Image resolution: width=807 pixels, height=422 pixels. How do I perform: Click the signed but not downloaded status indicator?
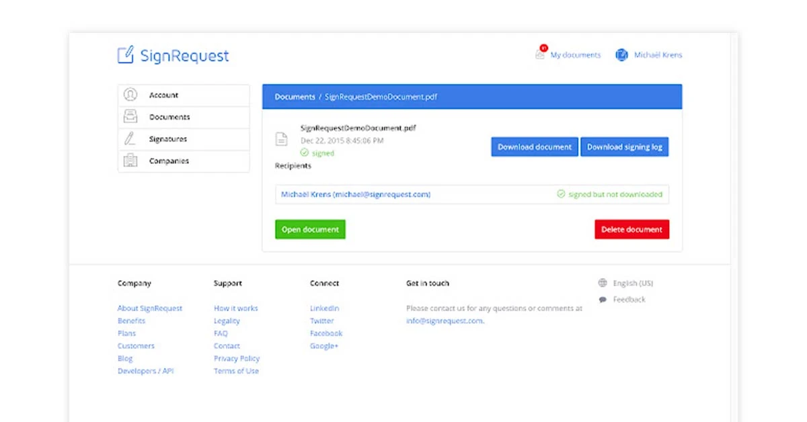point(609,194)
